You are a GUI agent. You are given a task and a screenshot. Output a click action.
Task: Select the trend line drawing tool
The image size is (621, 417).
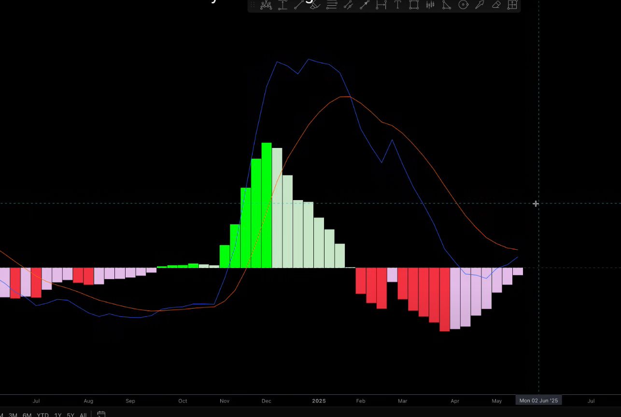[299, 5]
